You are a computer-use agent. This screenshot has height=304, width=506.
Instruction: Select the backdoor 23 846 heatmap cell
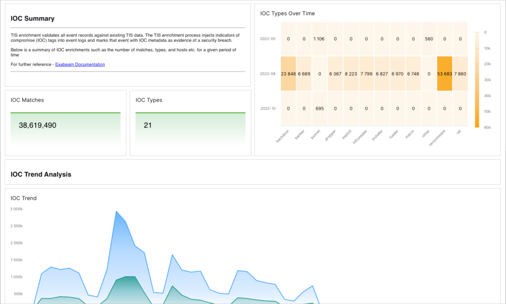pos(288,74)
